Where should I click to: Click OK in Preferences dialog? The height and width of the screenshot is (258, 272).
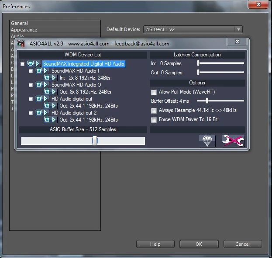[199, 244]
